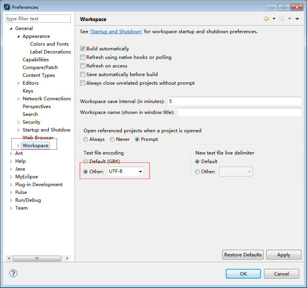Select Web Browser preferences page
307x288 pixels.
pyautogui.click(x=38, y=138)
